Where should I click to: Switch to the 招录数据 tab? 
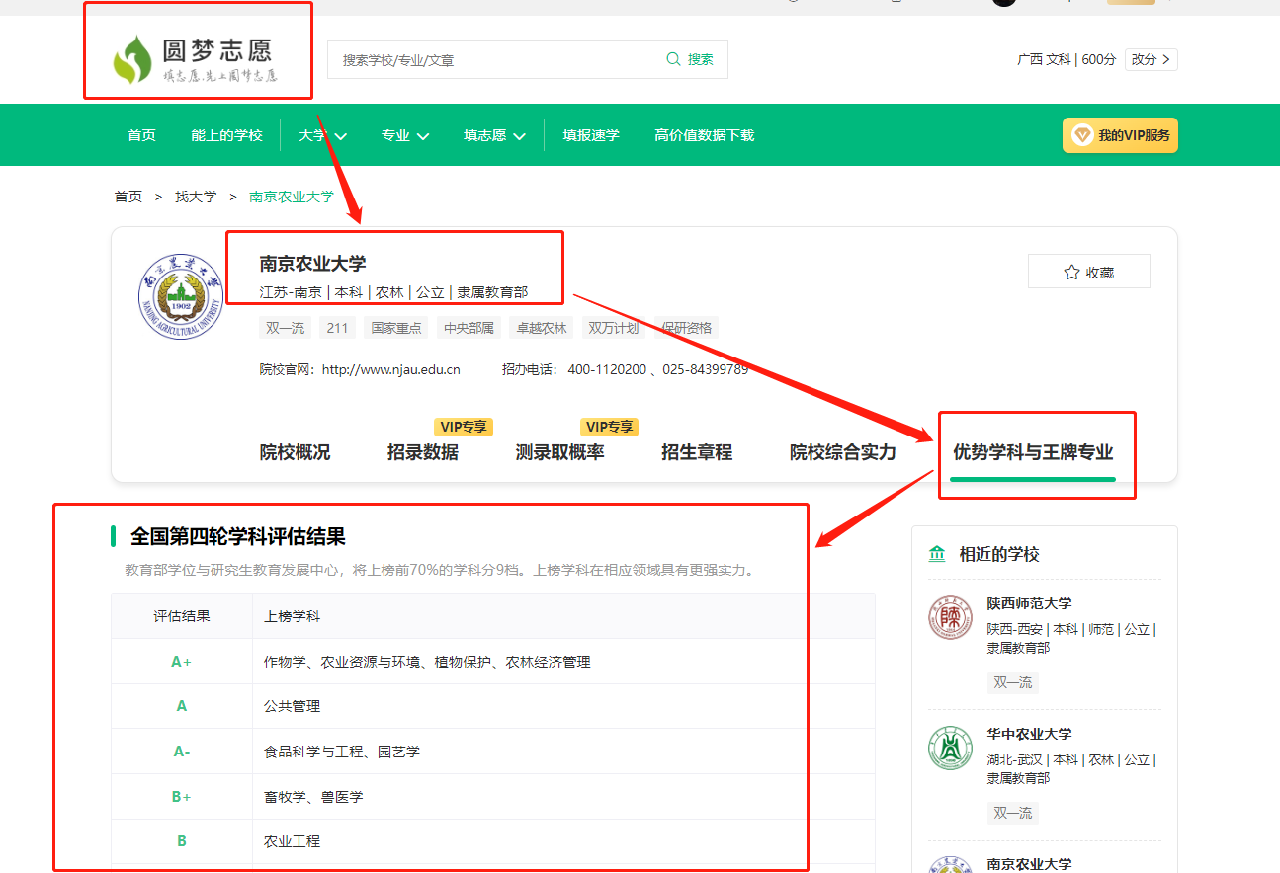pos(422,452)
